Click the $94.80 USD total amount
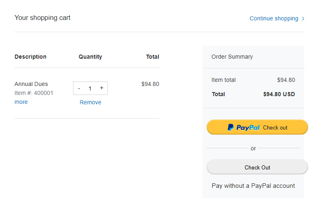325x198 pixels. pos(279,95)
